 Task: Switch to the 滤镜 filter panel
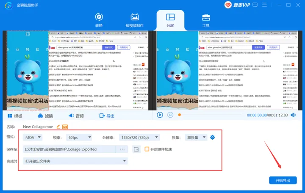coord(45,116)
